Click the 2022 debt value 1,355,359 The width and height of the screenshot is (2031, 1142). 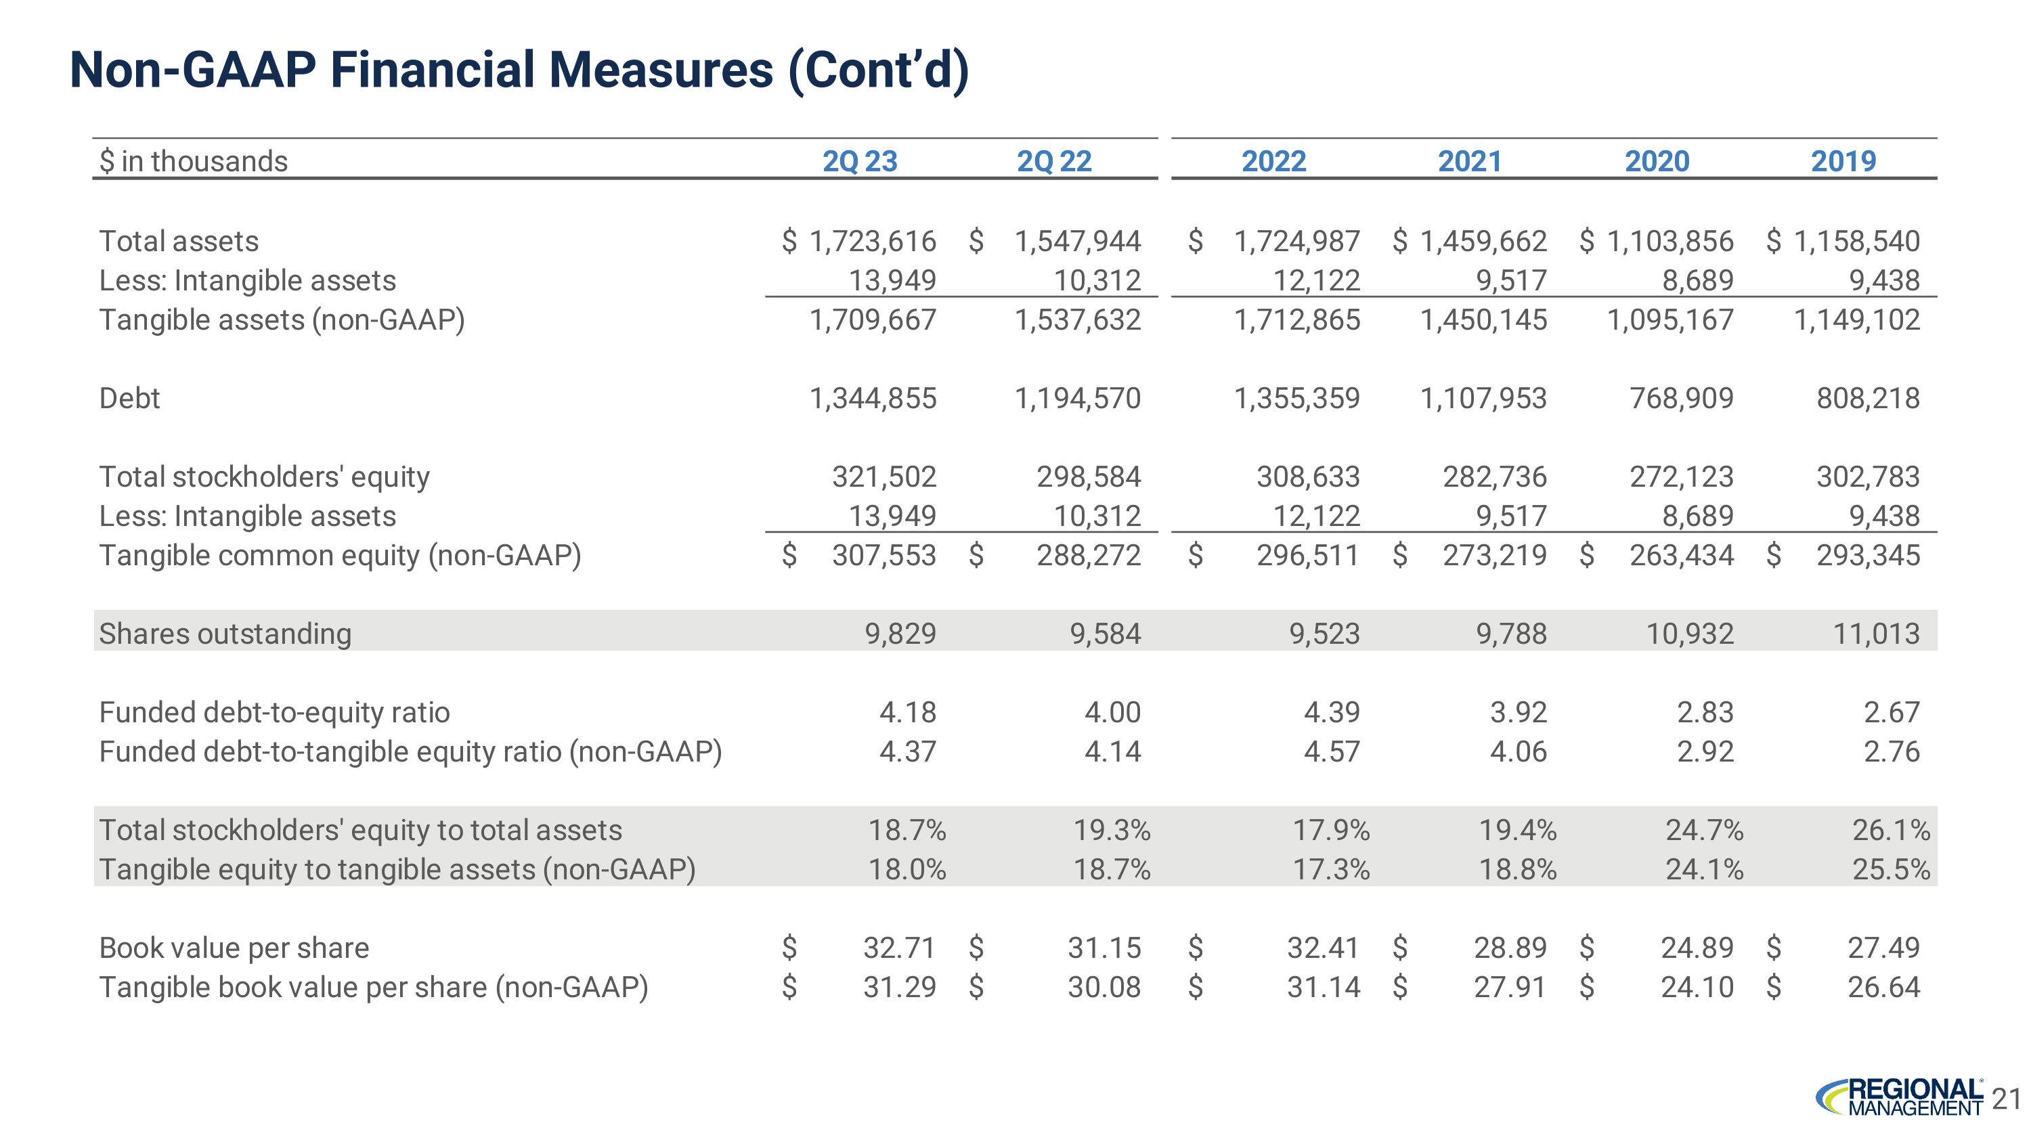click(x=1296, y=398)
